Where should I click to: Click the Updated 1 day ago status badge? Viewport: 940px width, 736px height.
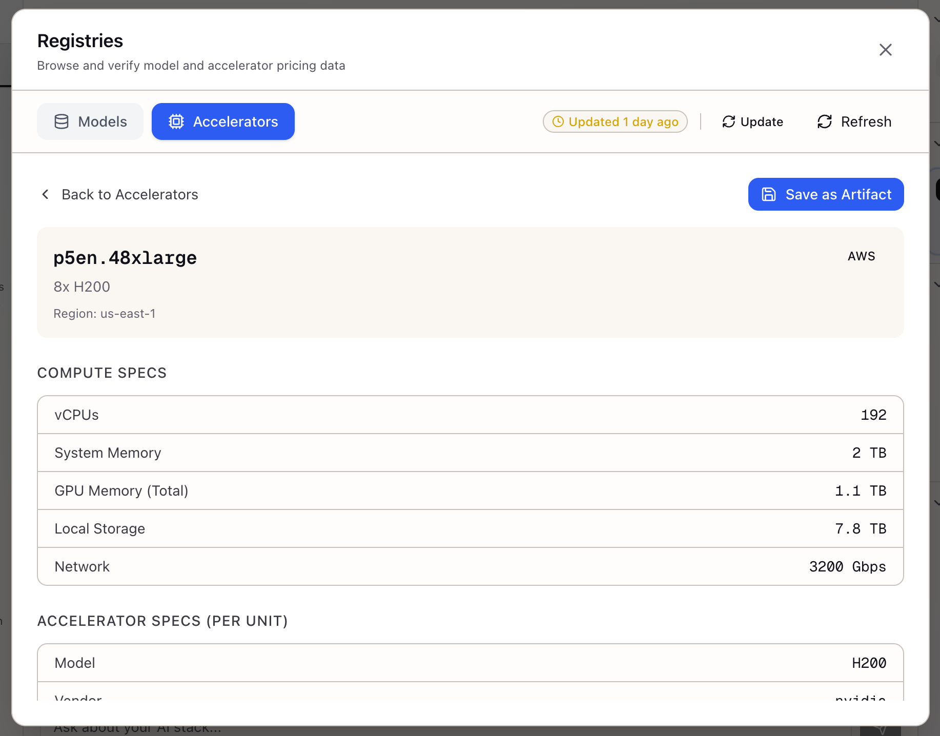tap(615, 121)
